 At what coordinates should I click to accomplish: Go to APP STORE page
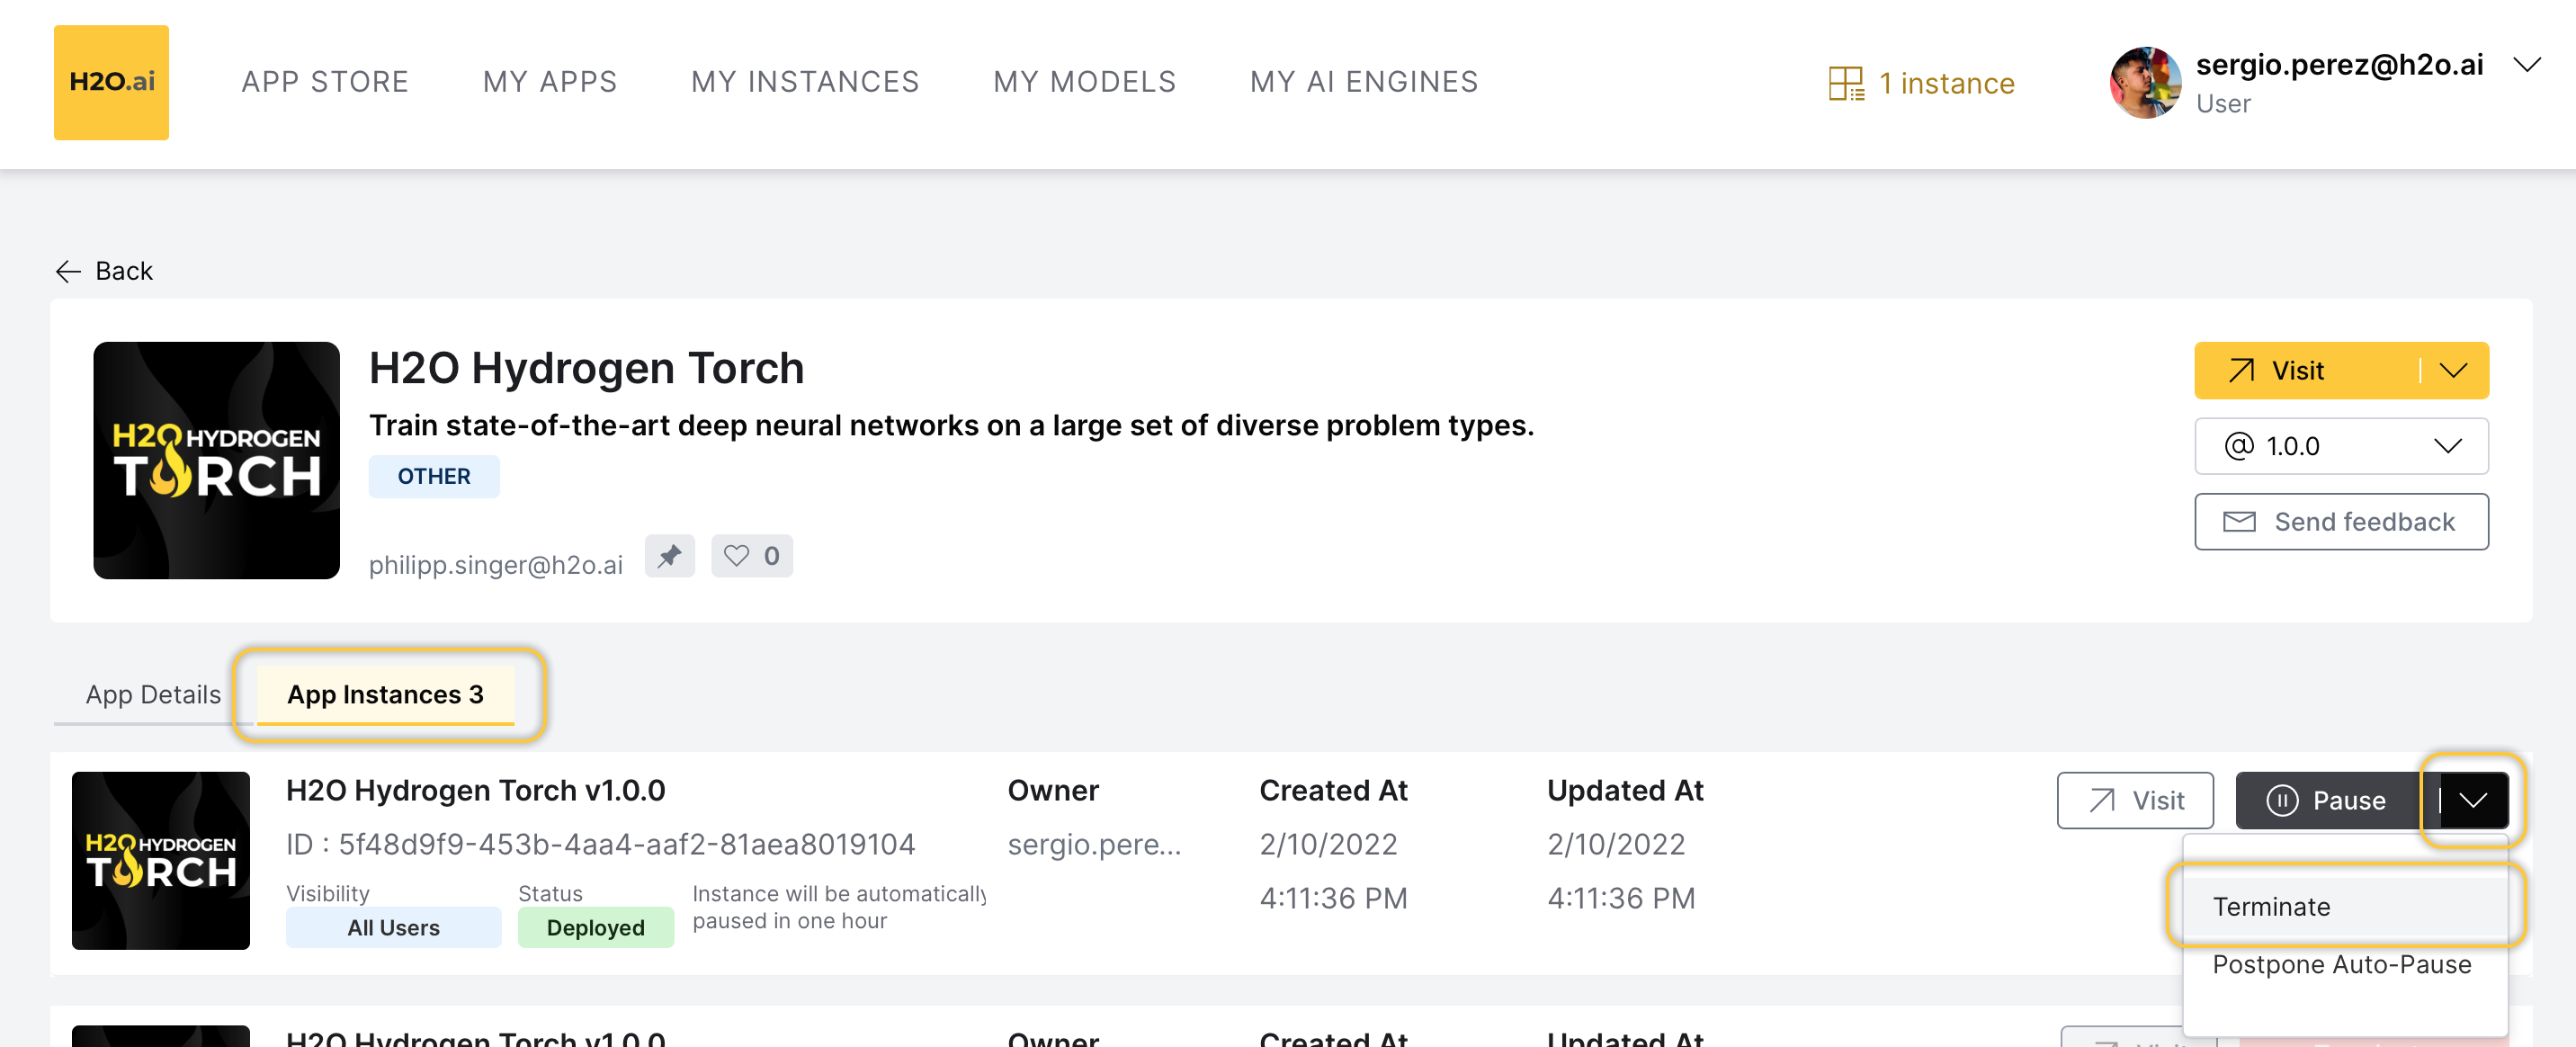pos(325,82)
